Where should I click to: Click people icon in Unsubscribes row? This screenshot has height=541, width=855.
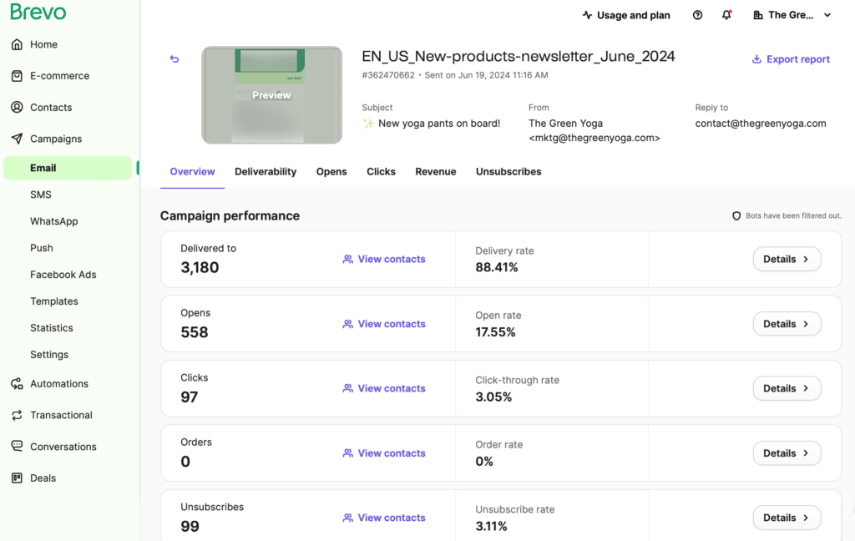348,518
